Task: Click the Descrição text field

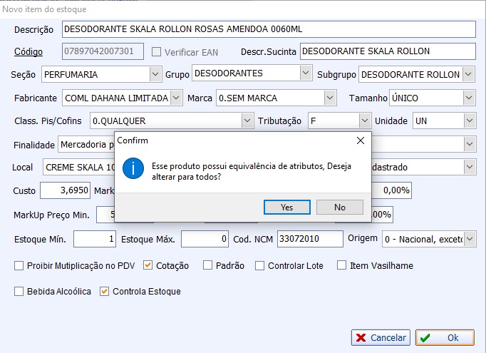Action: tap(269, 29)
